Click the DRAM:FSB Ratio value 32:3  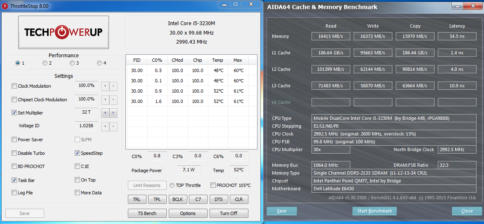pyautogui.click(x=457, y=165)
